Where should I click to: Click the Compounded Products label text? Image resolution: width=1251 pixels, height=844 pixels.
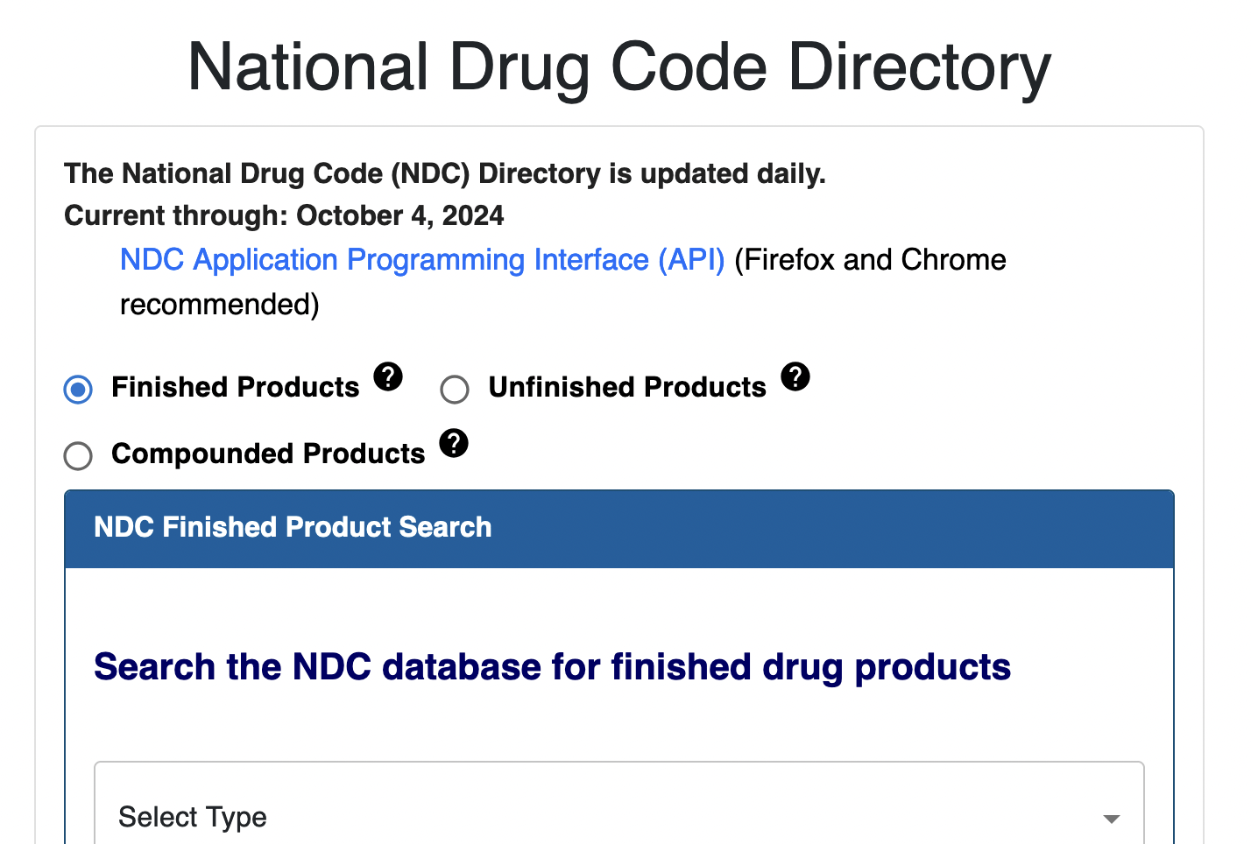268,454
